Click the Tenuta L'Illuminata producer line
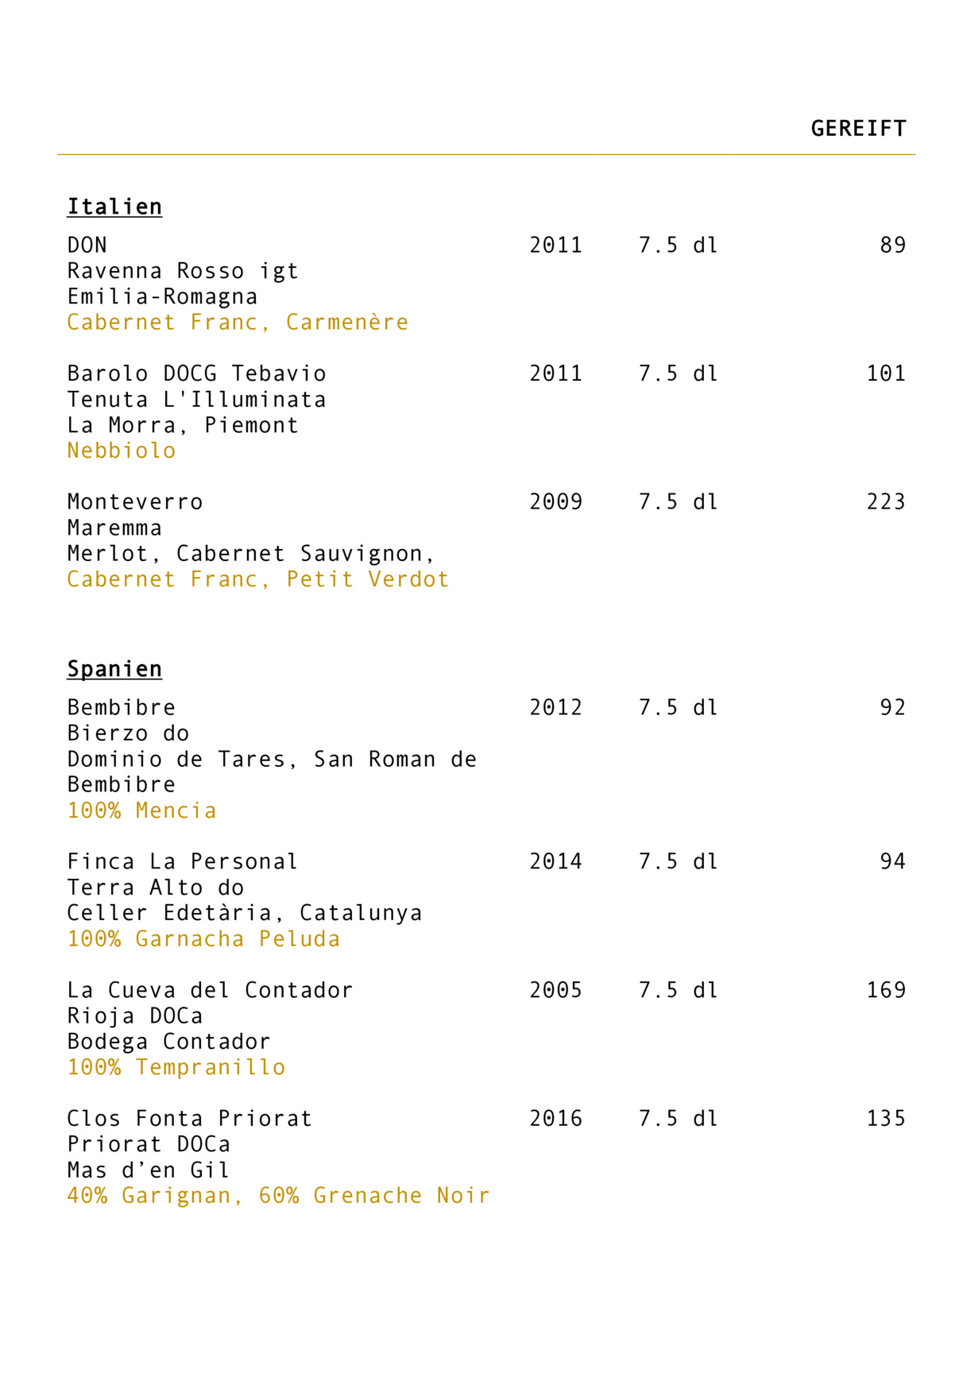 196,399
